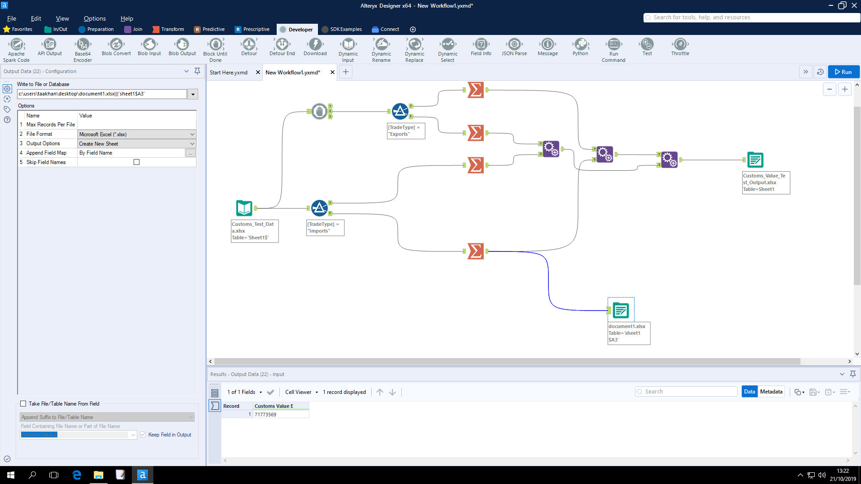Open Append Field Map ellipsis button
Image resolution: width=861 pixels, height=484 pixels.
coord(191,153)
